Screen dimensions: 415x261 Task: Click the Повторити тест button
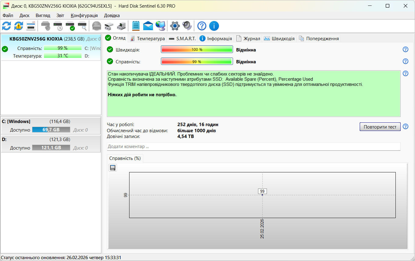(x=380, y=127)
